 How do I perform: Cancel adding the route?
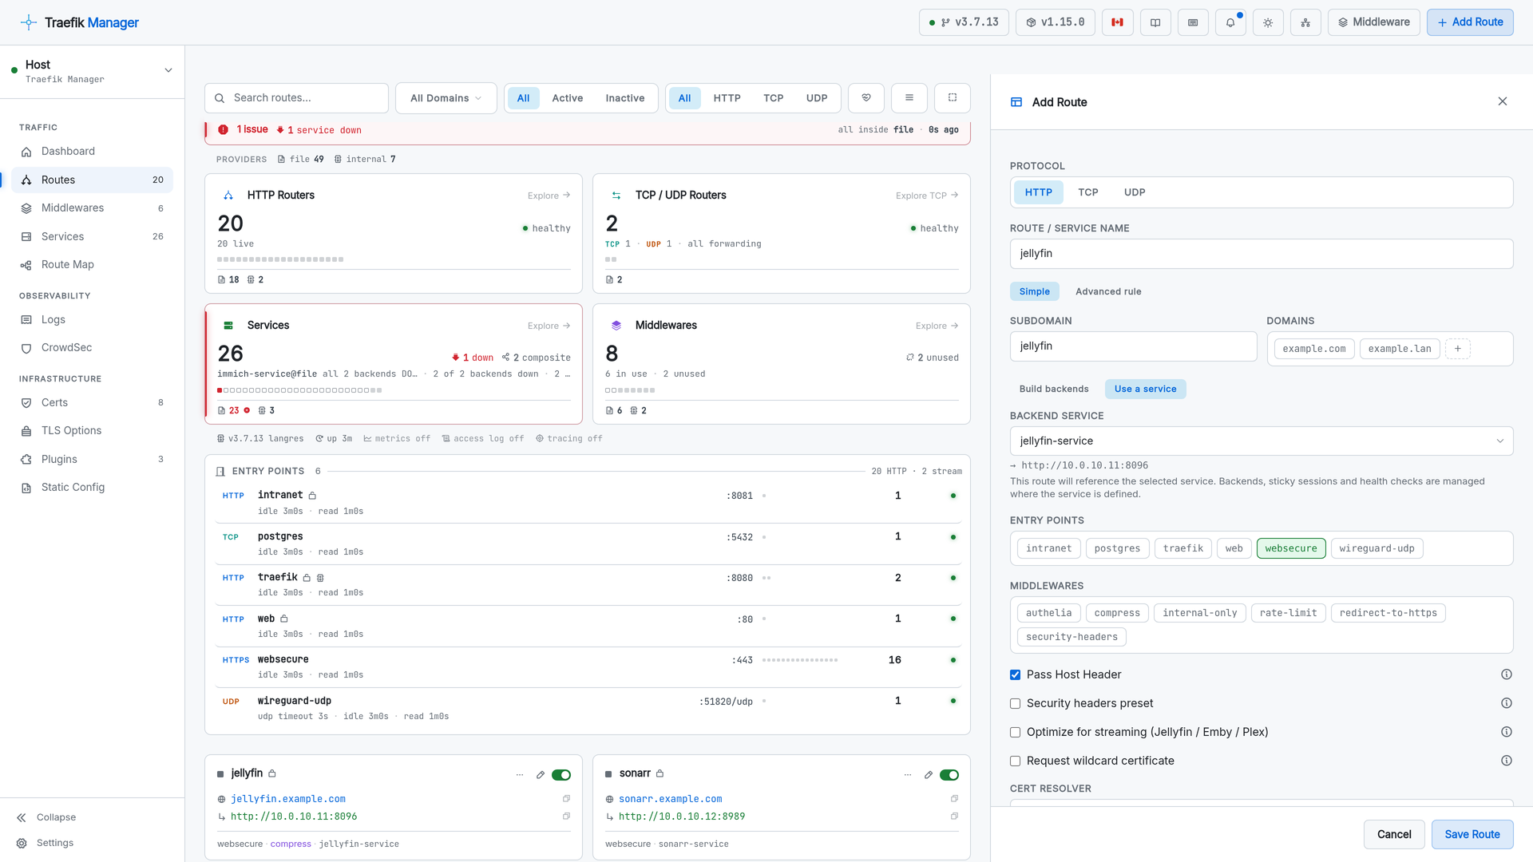pyautogui.click(x=1394, y=834)
